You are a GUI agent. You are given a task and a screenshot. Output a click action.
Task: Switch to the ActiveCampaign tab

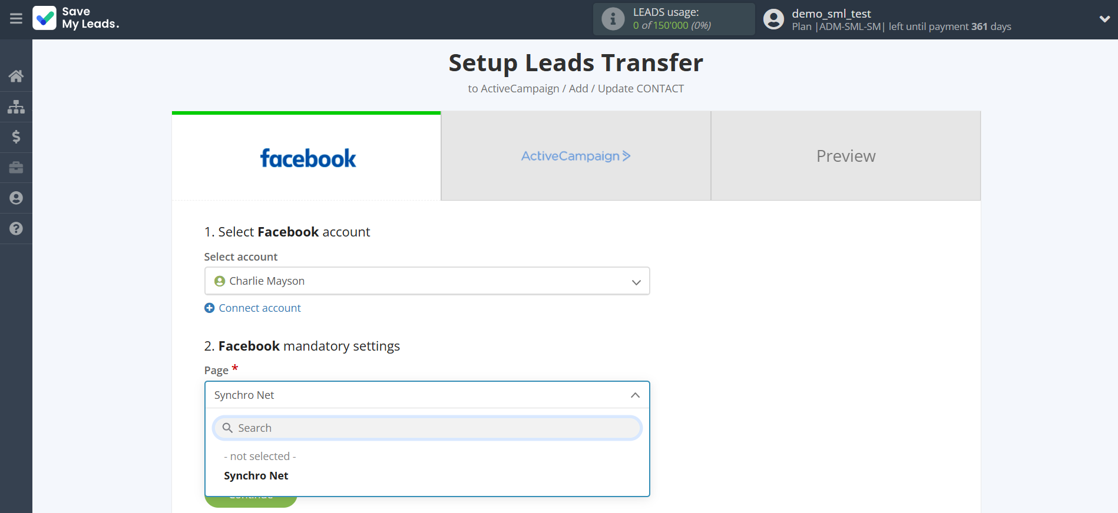pos(575,156)
